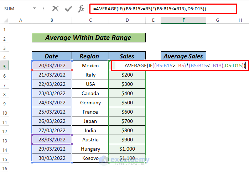The width and height of the screenshot is (249, 172).
Task: Expand the Name Box dropdown arrow
Action: [x=34, y=9]
